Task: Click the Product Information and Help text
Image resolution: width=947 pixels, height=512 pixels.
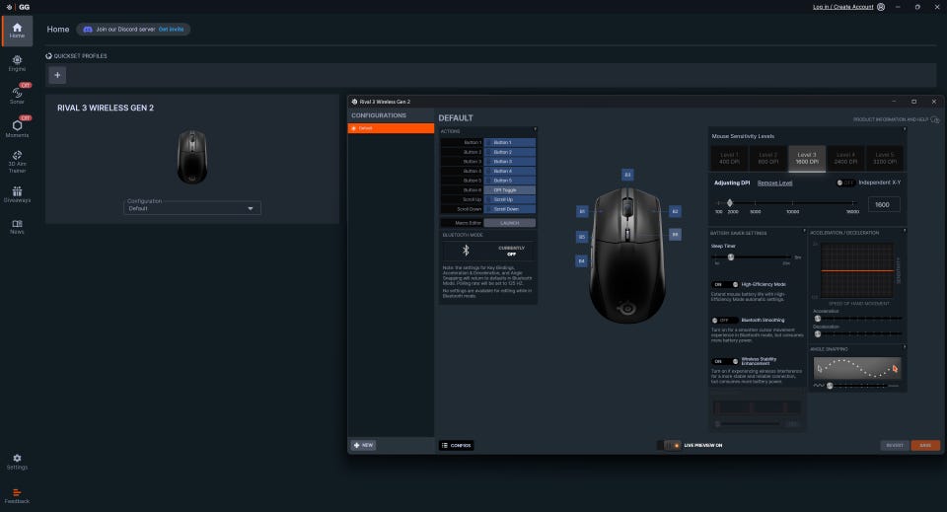Action: pyautogui.click(x=891, y=119)
